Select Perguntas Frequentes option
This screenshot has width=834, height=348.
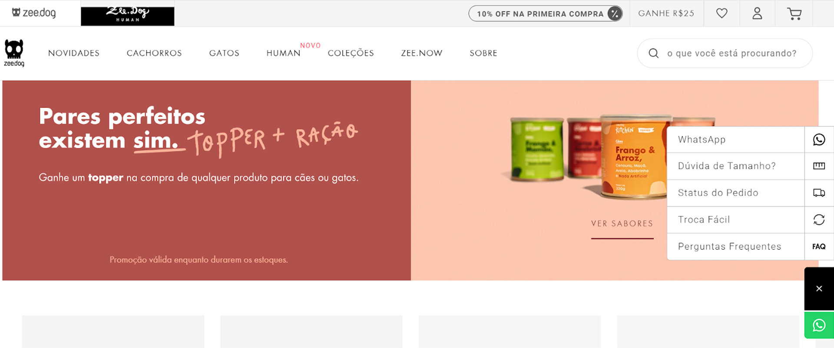pos(736,246)
